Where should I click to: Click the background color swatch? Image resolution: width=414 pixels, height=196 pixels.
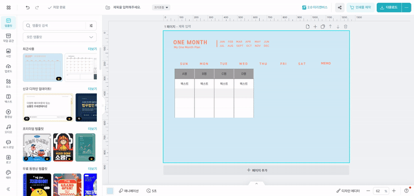point(110,191)
